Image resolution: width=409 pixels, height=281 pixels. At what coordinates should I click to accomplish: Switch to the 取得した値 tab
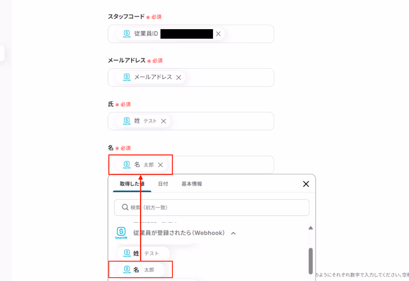pyautogui.click(x=132, y=184)
